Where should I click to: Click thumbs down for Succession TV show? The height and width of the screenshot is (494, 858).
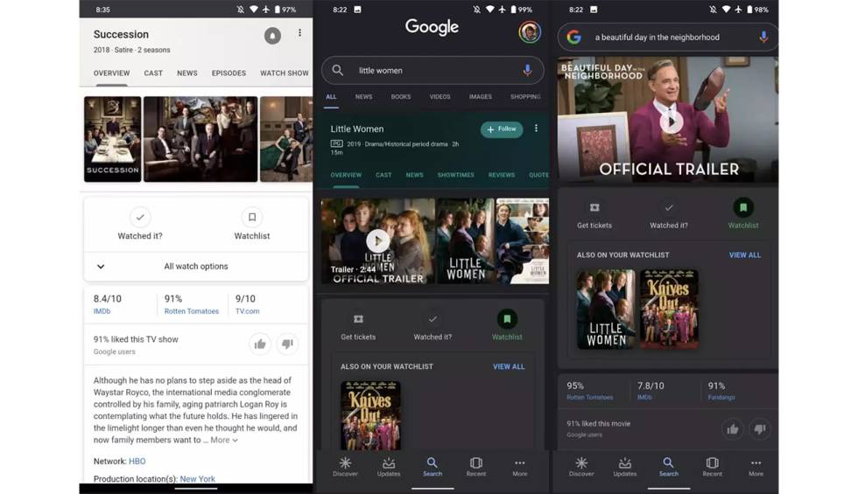(x=287, y=344)
